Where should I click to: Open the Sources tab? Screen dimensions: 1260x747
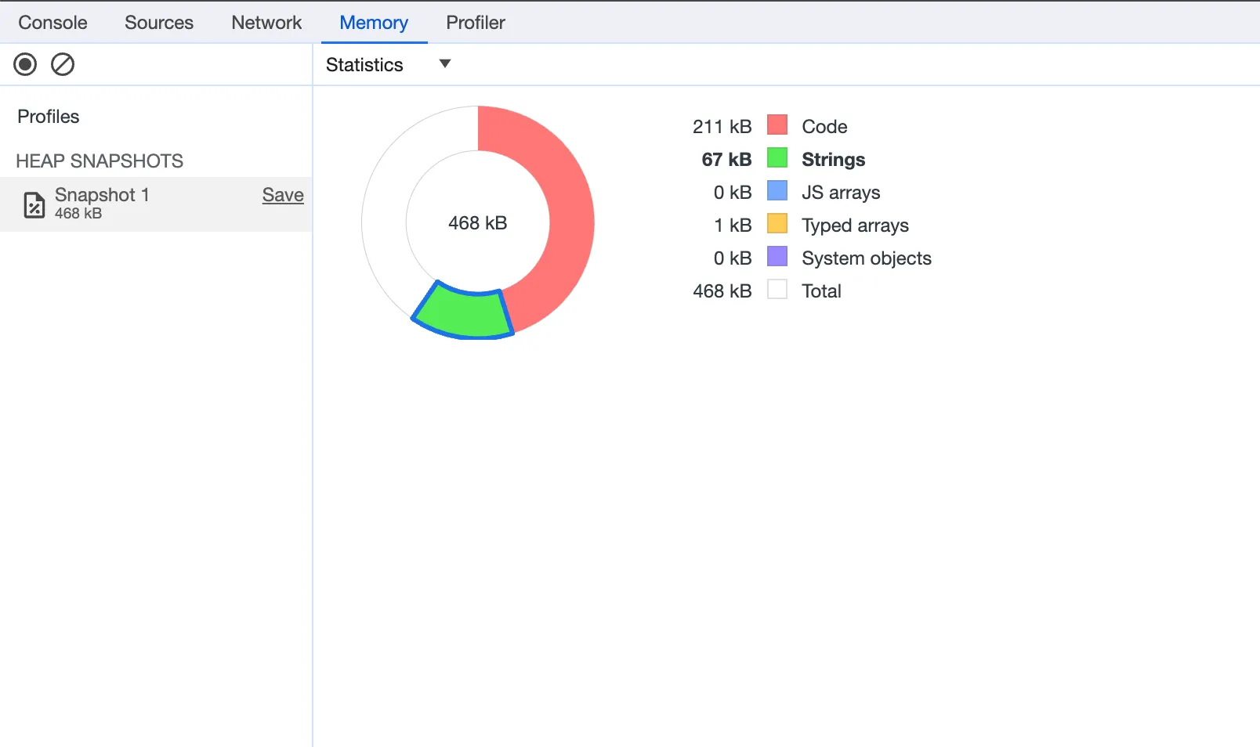point(159,23)
